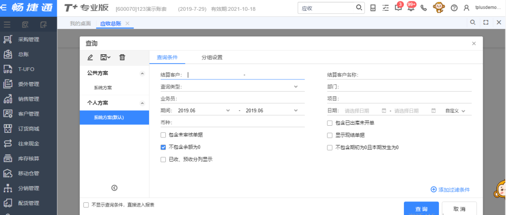Open the calculator icon in top bar
The height and width of the screenshot is (215, 506).
373,8
